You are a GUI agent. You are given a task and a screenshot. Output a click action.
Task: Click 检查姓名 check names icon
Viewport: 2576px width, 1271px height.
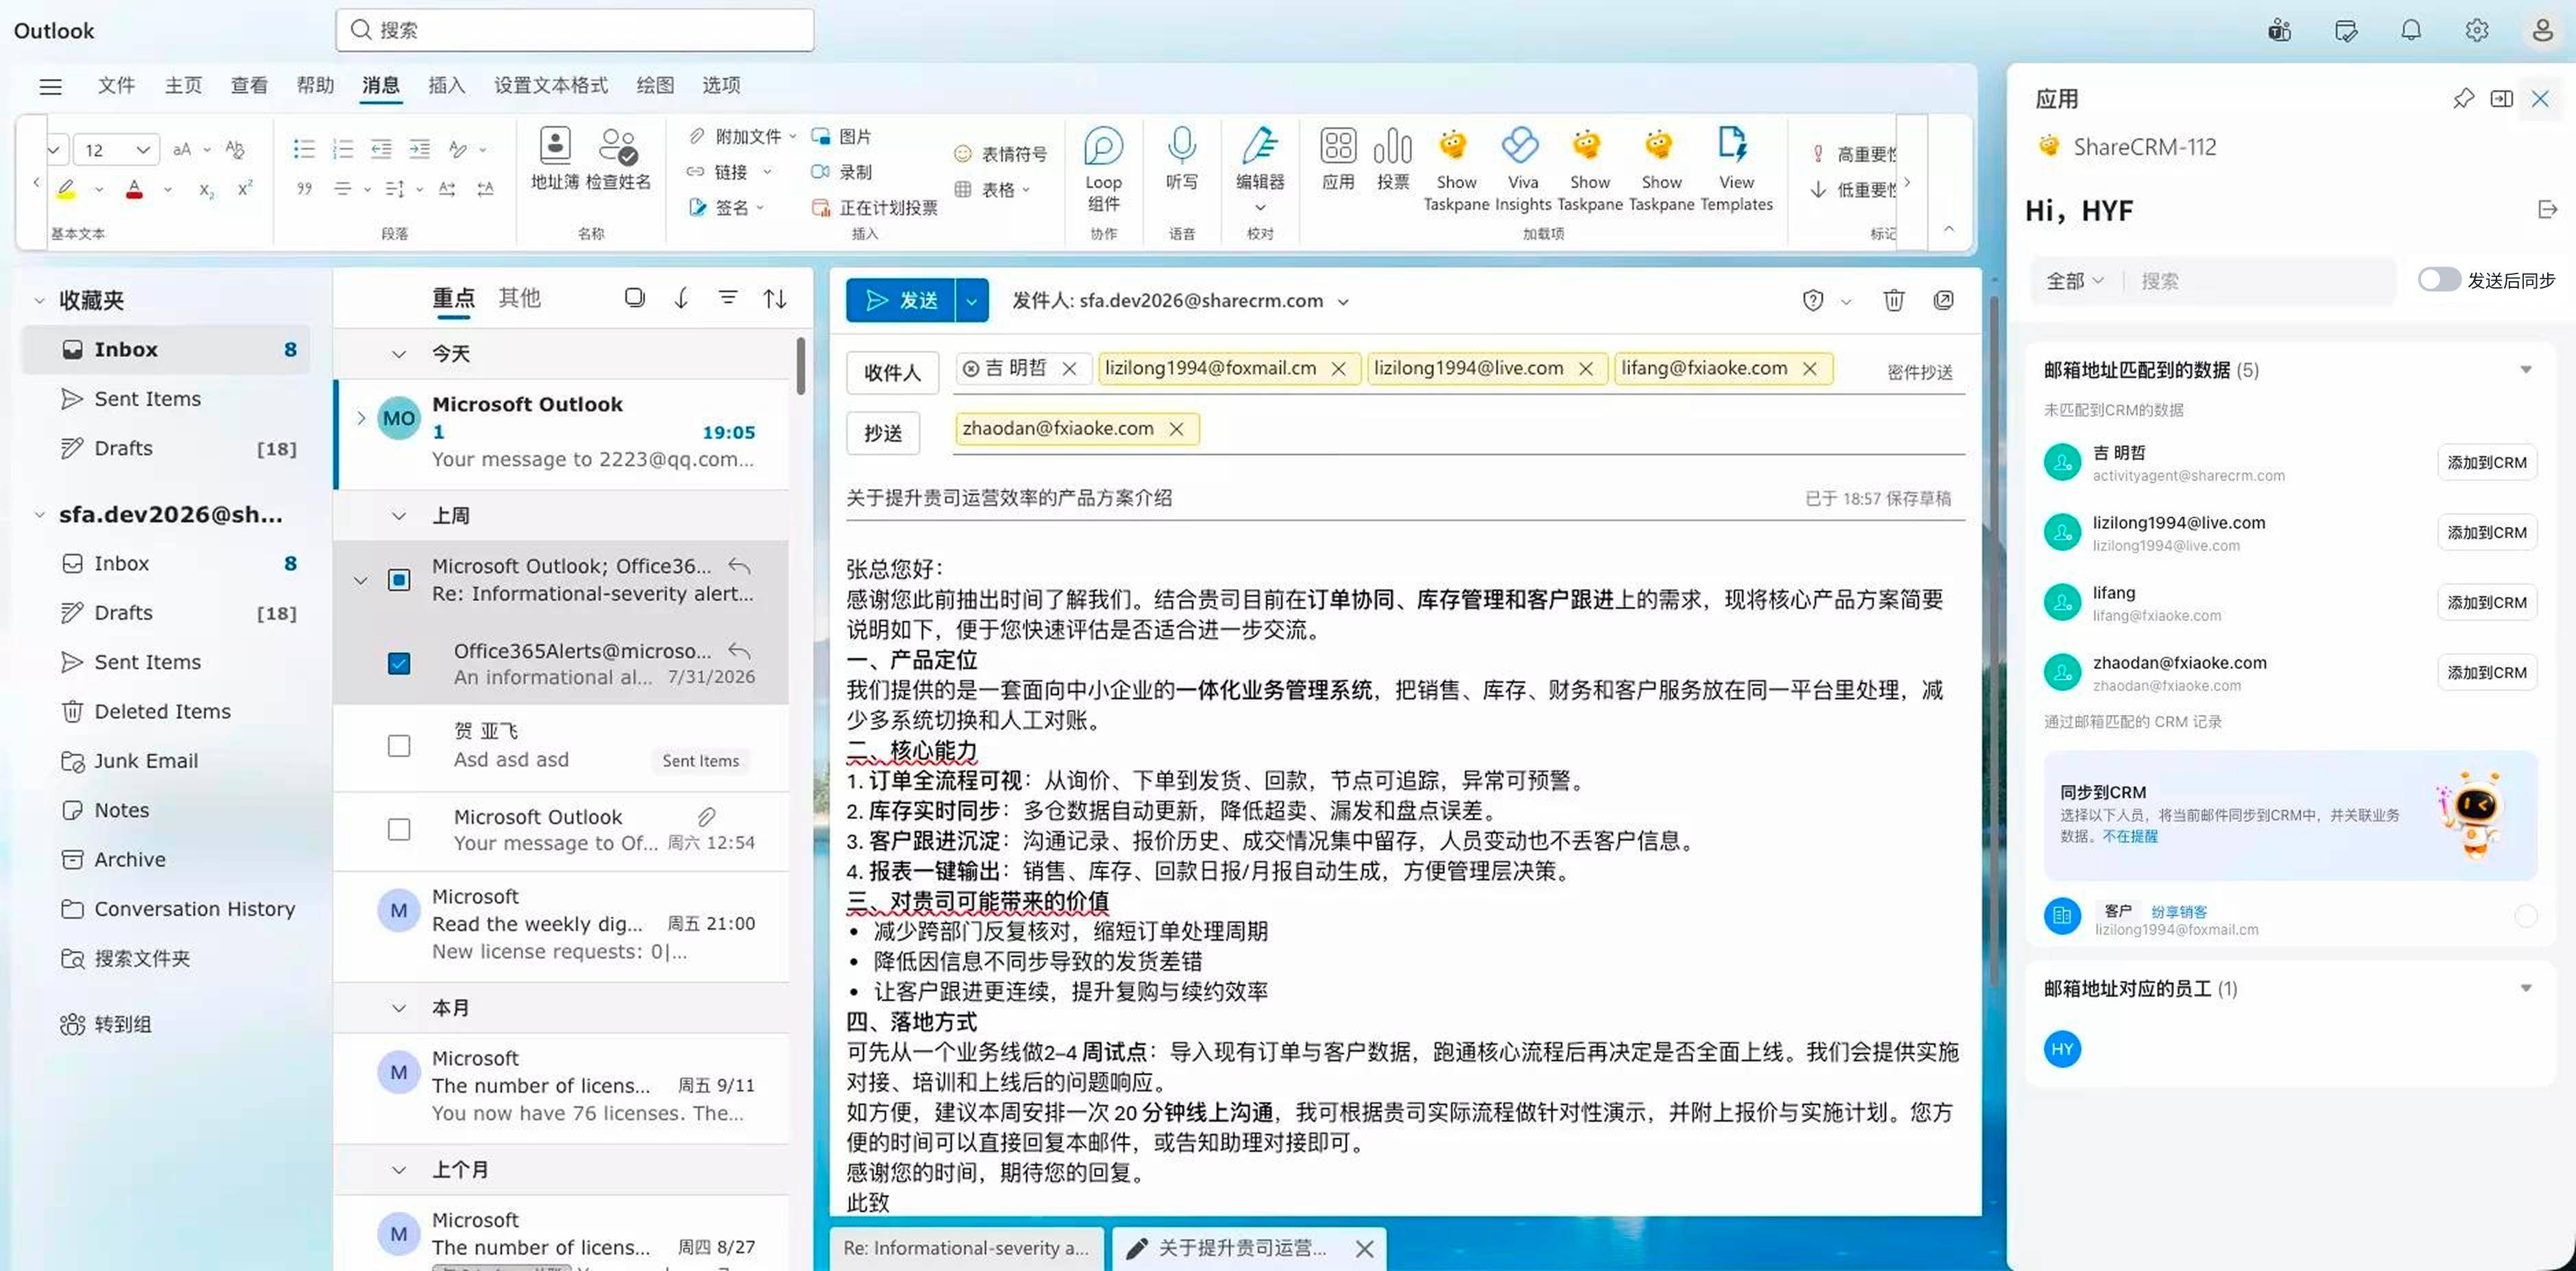pos(618,158)
